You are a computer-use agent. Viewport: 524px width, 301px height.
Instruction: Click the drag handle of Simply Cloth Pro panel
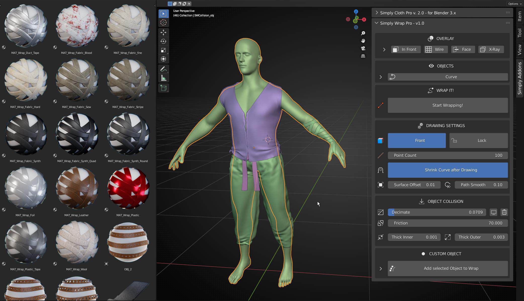click(x=508, y=13)
